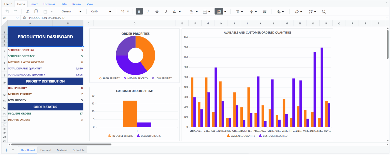Viewport: 390px width, 155px height.
Task: Toggle Bold formatting
Action: (x=139, y=11)
